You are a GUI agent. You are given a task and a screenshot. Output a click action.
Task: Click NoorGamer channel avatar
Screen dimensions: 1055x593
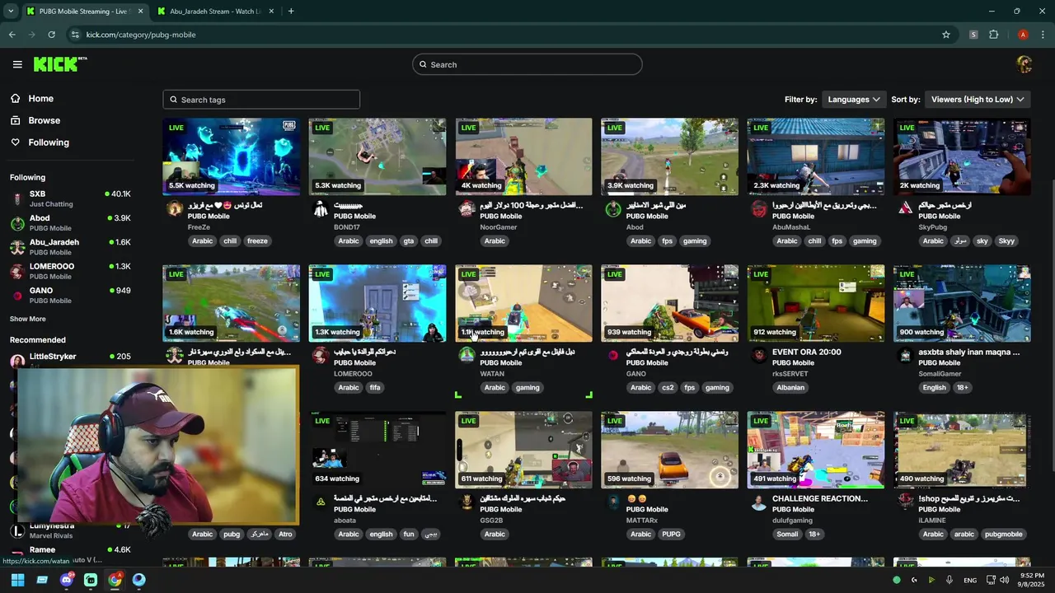pos(467,209)
